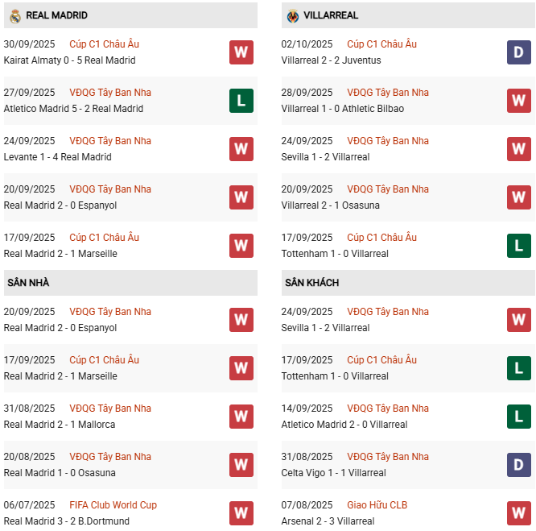Click the Real Madrid club crest icon
This screenshot has height=531, width=536.
pyautogui.click(x=14, y=15)
